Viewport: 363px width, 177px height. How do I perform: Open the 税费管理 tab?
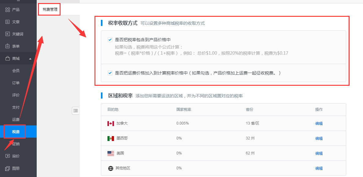click(50, 9)
